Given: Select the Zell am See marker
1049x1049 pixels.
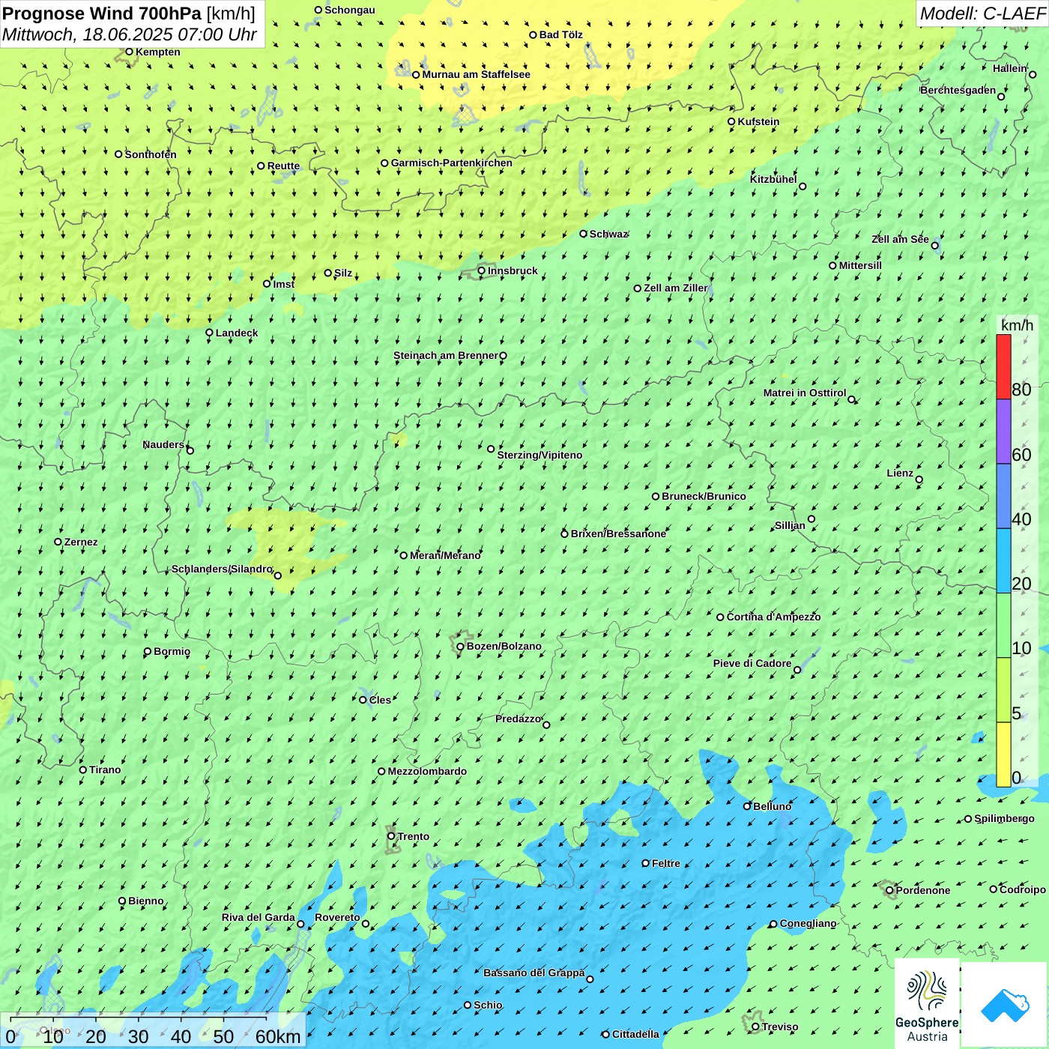Looking at the screenshot, I should (x=934, y=245).
